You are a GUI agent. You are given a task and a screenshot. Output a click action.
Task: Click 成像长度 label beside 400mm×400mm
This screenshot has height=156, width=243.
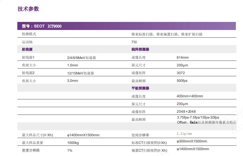pyautogui.click(x=139, y=96)
